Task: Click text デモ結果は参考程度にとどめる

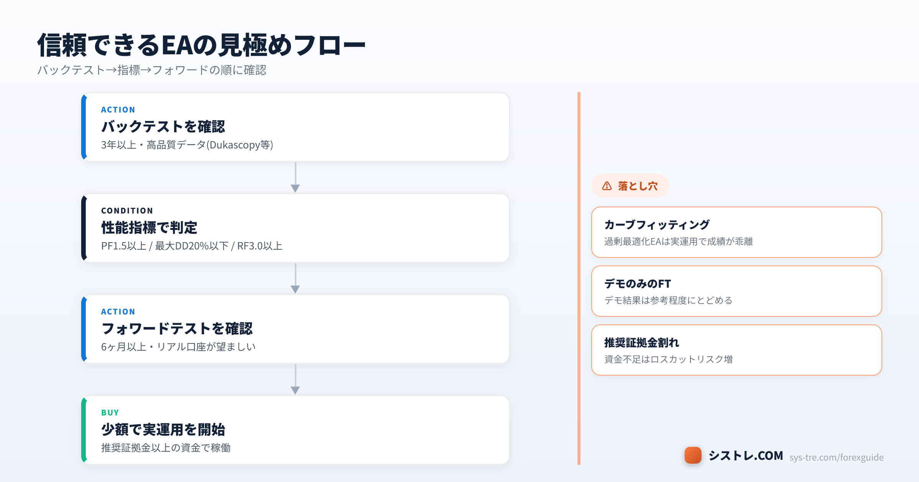Action: tap(669, 301)
